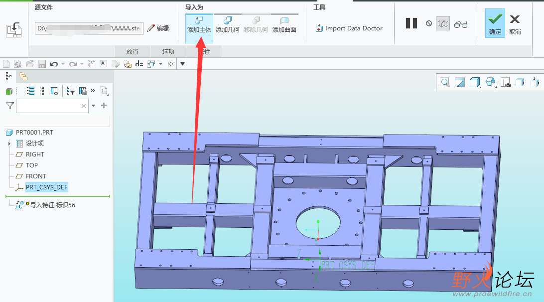The image size is (544, 302).
Task: Click the cube with left arrow icon
Action: [521, 83]
